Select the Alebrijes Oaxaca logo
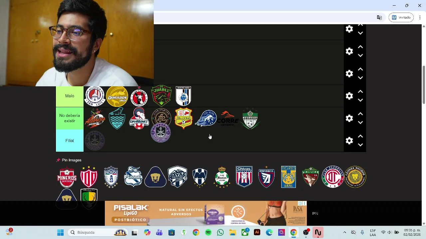Viewport: 426px width, 239px height. click(x=95, y=119)
